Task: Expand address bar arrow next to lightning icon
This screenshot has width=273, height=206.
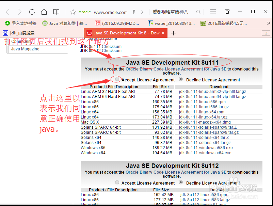Action: coord(142,12)
